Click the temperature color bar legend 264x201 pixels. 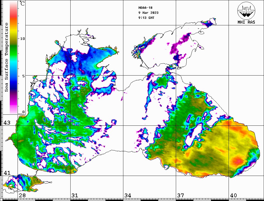[14, 57]
